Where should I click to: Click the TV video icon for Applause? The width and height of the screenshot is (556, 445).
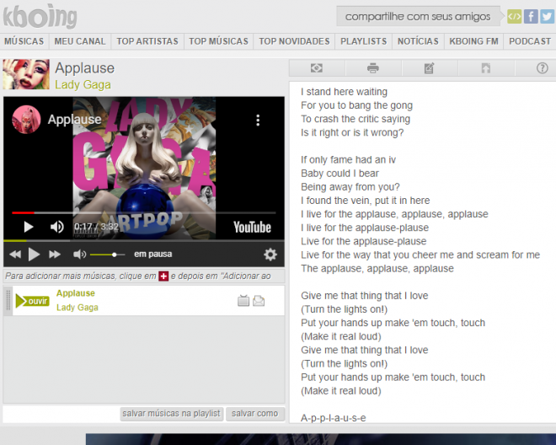click(243, 301)
